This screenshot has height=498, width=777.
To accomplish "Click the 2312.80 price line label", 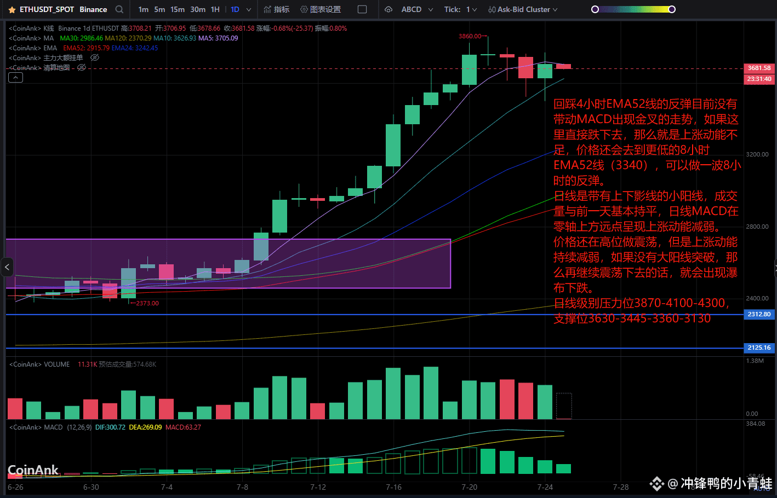I will pyautogui.click(x=759, y=314).
